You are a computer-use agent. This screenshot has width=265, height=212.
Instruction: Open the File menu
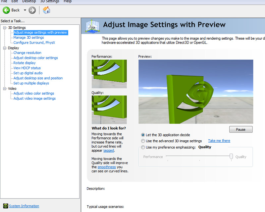point(4,1)
